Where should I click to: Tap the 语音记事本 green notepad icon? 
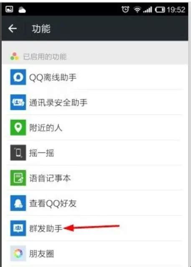pos(18,178)
